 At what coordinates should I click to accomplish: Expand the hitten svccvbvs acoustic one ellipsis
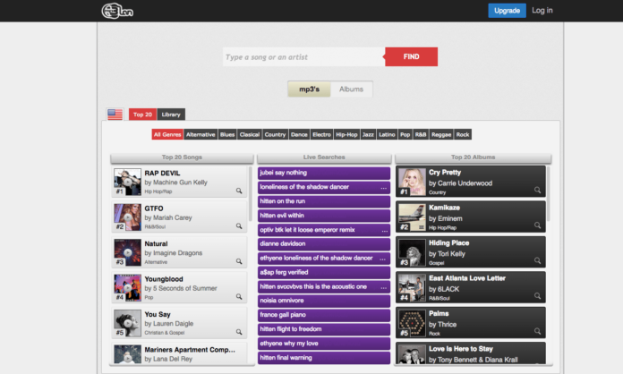point(383,287)
